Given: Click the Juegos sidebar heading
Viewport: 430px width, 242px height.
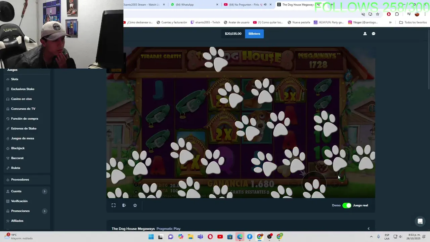Looking at the screenshot, I should coord(12,70).
